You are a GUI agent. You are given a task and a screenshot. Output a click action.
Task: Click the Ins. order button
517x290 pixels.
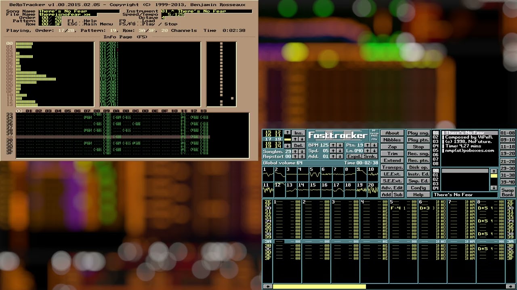point(298,133)
